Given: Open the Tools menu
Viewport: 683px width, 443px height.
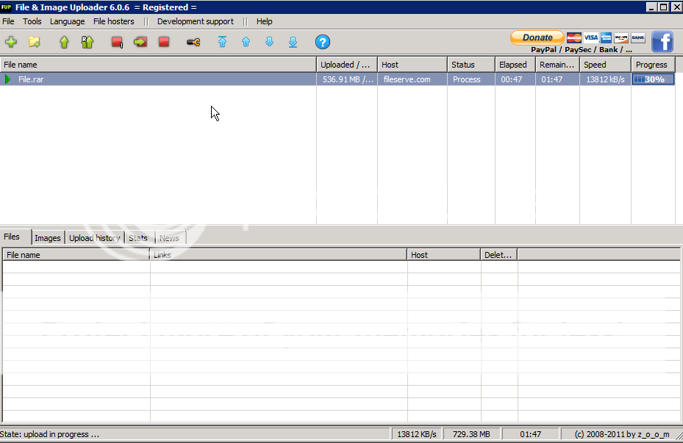Looking at the screenshot, I should tap(32, 21).
